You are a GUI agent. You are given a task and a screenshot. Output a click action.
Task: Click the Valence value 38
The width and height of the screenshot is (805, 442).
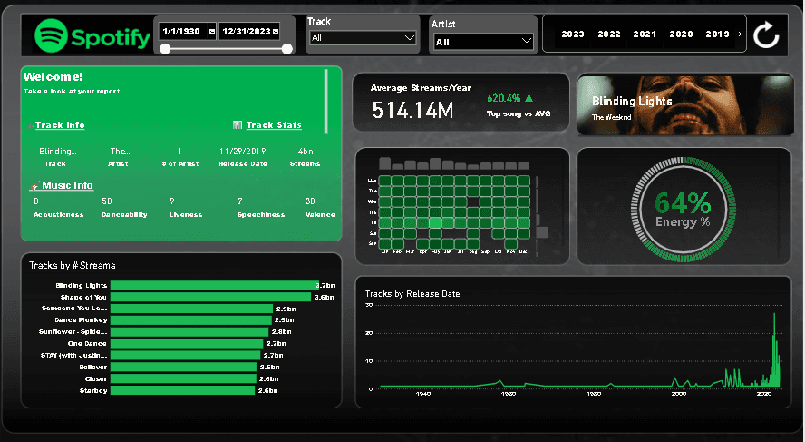coord(310,201)
